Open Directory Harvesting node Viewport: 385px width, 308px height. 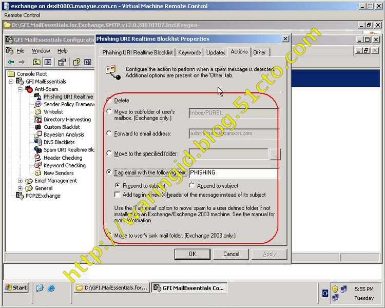(67, 120)
